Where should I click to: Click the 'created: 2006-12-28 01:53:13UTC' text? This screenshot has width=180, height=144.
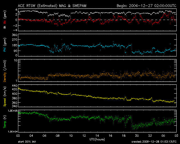click(154, 142)
